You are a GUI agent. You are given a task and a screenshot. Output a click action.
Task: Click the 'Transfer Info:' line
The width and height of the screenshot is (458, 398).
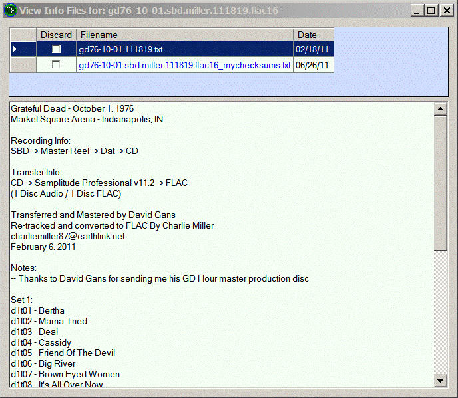36,172
